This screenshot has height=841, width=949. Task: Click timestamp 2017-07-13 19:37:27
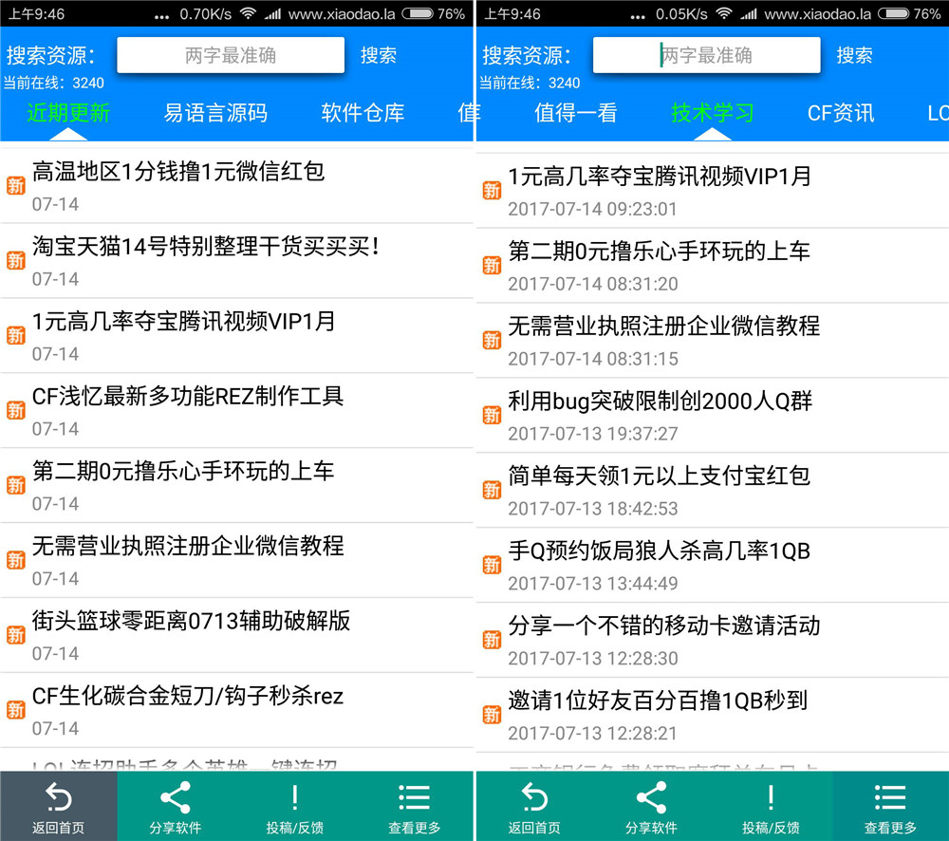pos(592,434)
